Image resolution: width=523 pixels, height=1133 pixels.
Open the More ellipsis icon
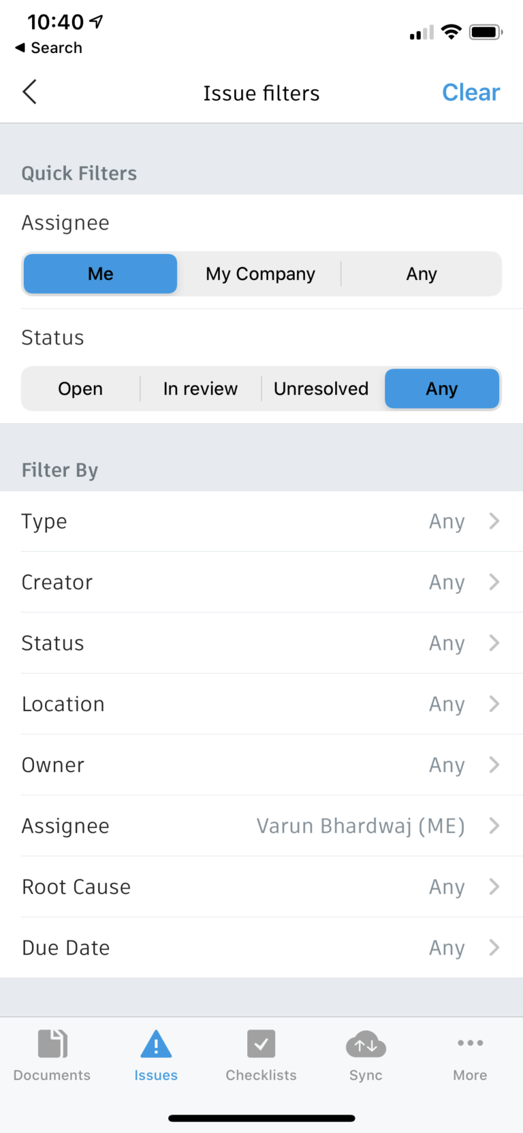(x=470, y=1043)
